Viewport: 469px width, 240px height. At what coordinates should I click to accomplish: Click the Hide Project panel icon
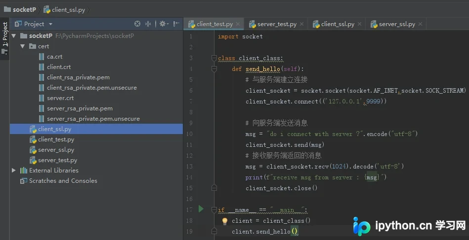176,24
